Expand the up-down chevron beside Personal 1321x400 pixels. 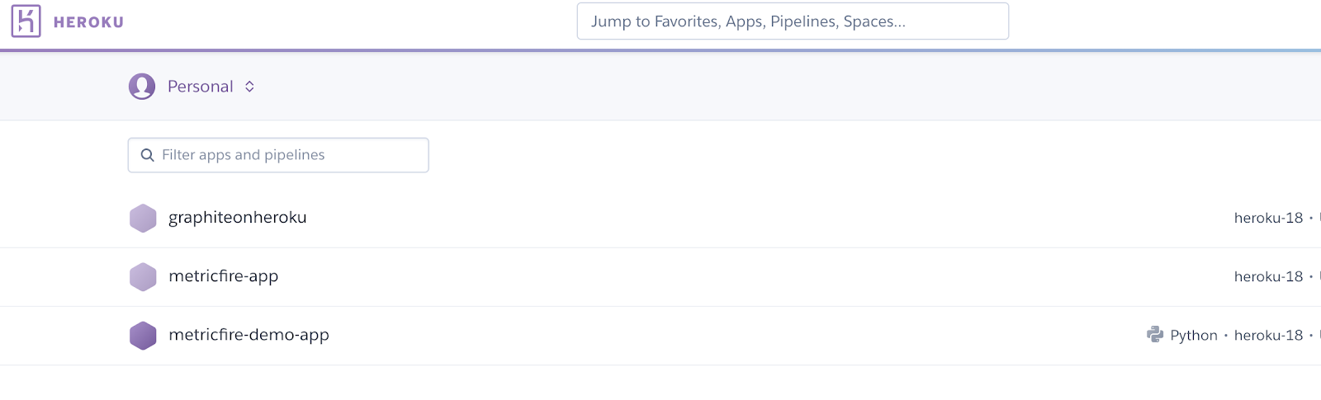tap(249, 87)
